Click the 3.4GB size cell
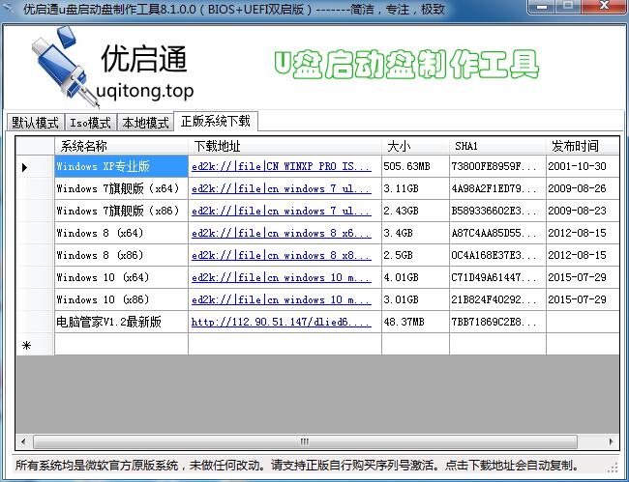This screenshot has width=629, height=482. point(415,233)
